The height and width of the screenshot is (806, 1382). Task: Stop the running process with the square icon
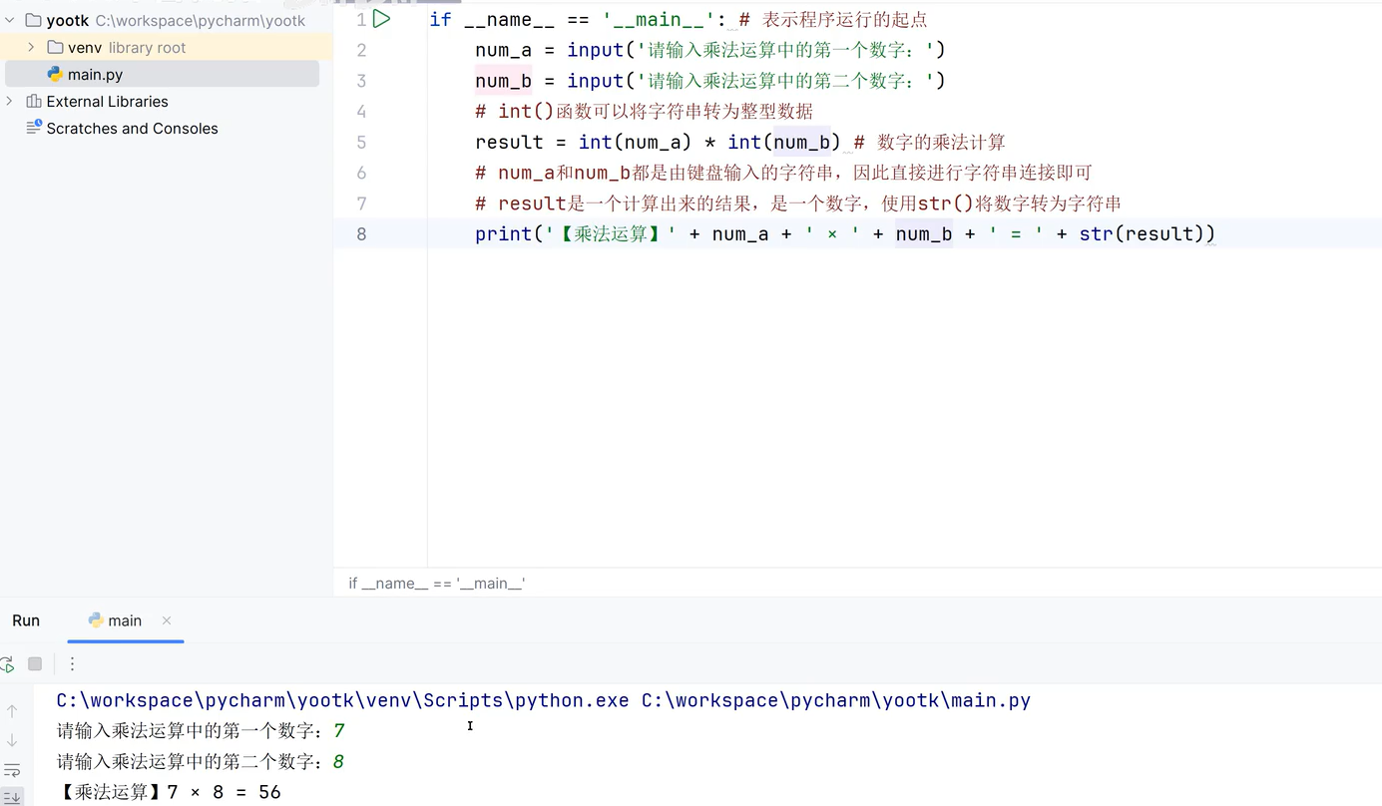[35, 664]
